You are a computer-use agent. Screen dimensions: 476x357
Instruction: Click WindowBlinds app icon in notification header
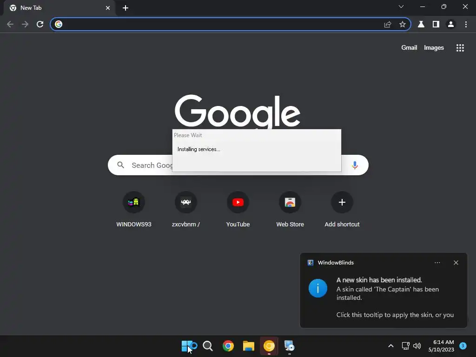tap(311, 263)
